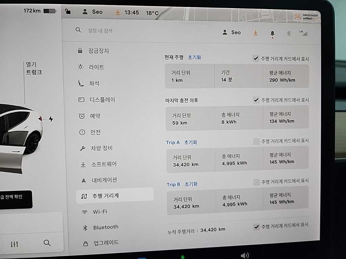Open the magnifier search icon at bottom left
This screenshot has width=346, height=259.
click(x=47, y=243)
